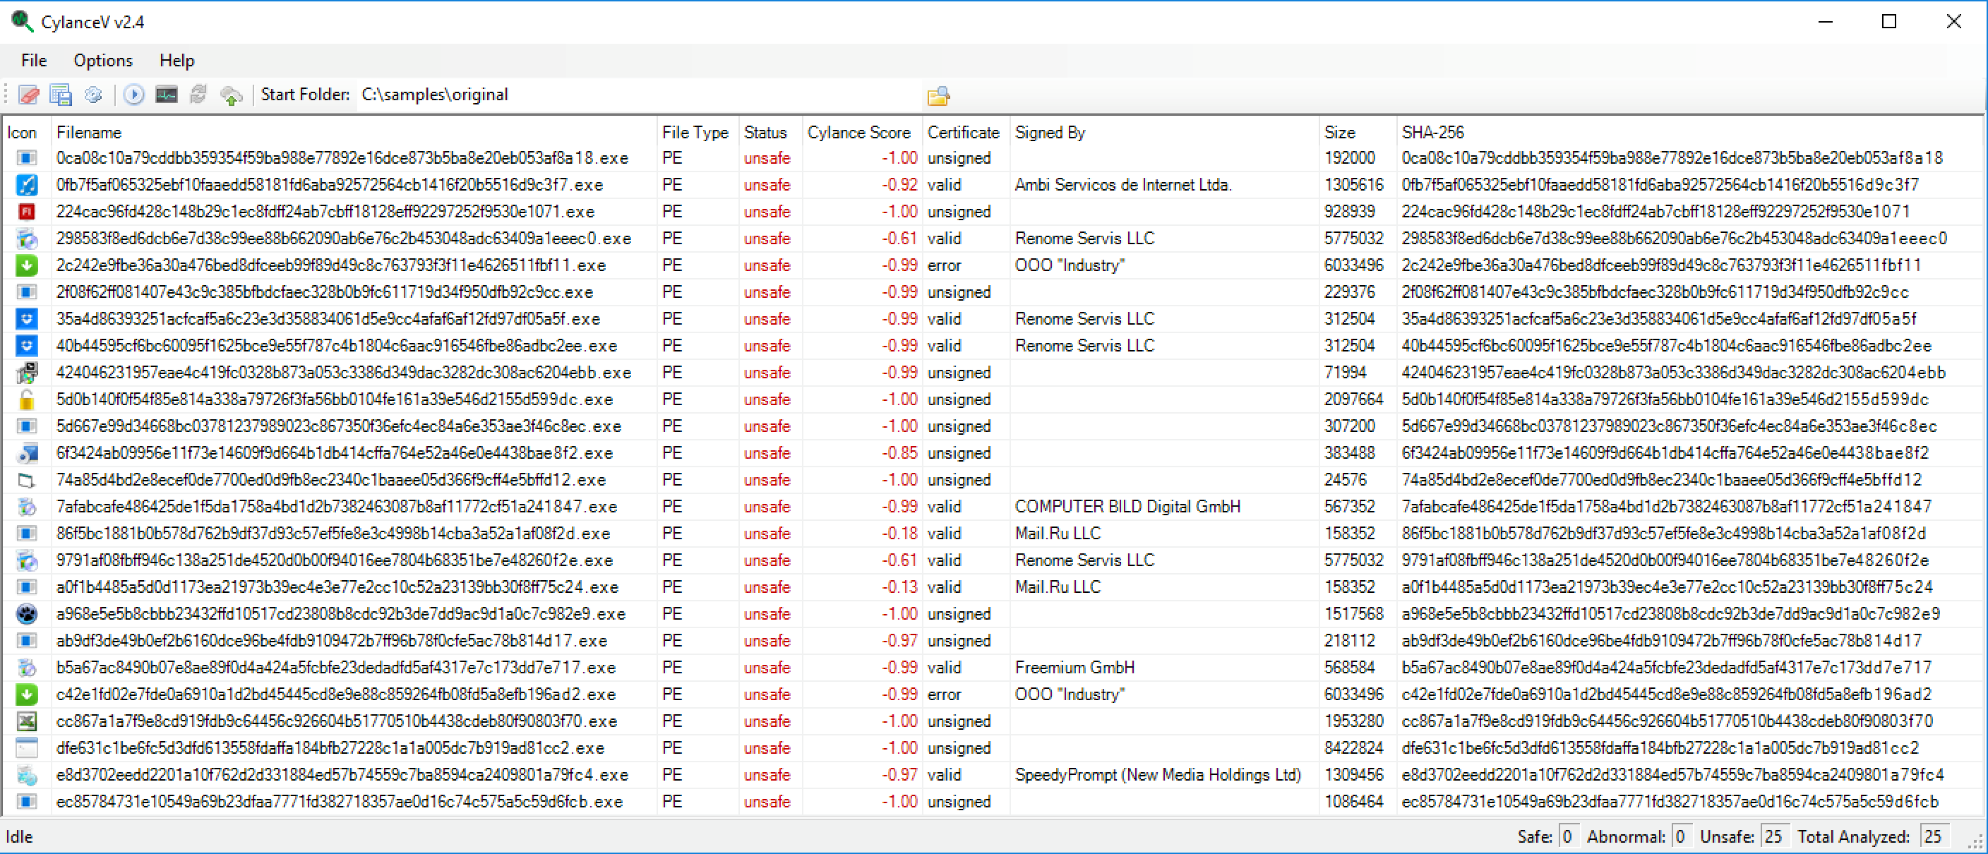The width and height of the screenshot is (1988, 854).
Task: Click icon of 298583f8ed6 row
Action: [26, 239]
